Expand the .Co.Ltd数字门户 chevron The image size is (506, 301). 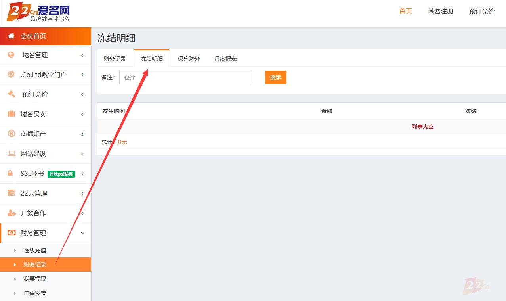tap(82, 75)
